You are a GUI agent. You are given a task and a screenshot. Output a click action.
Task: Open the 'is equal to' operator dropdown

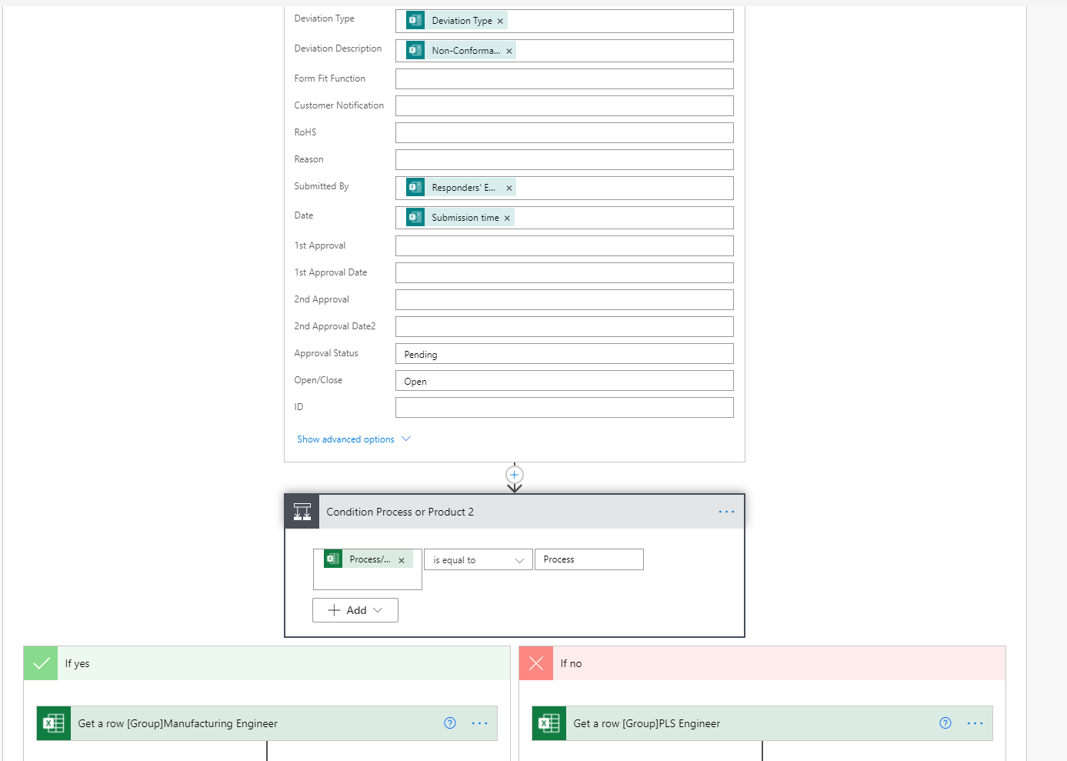tap(478, 560)
